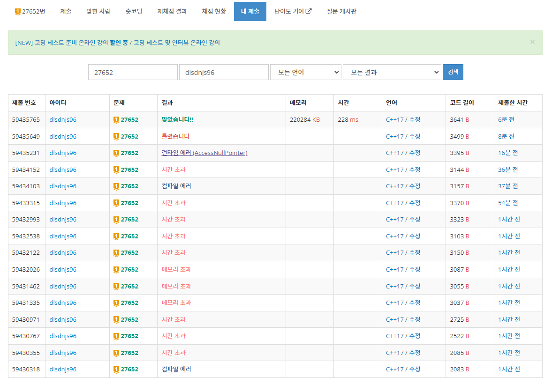552x384 pixels.
Task: Click 8분 전 submission time link
Action: coord(506,136)
